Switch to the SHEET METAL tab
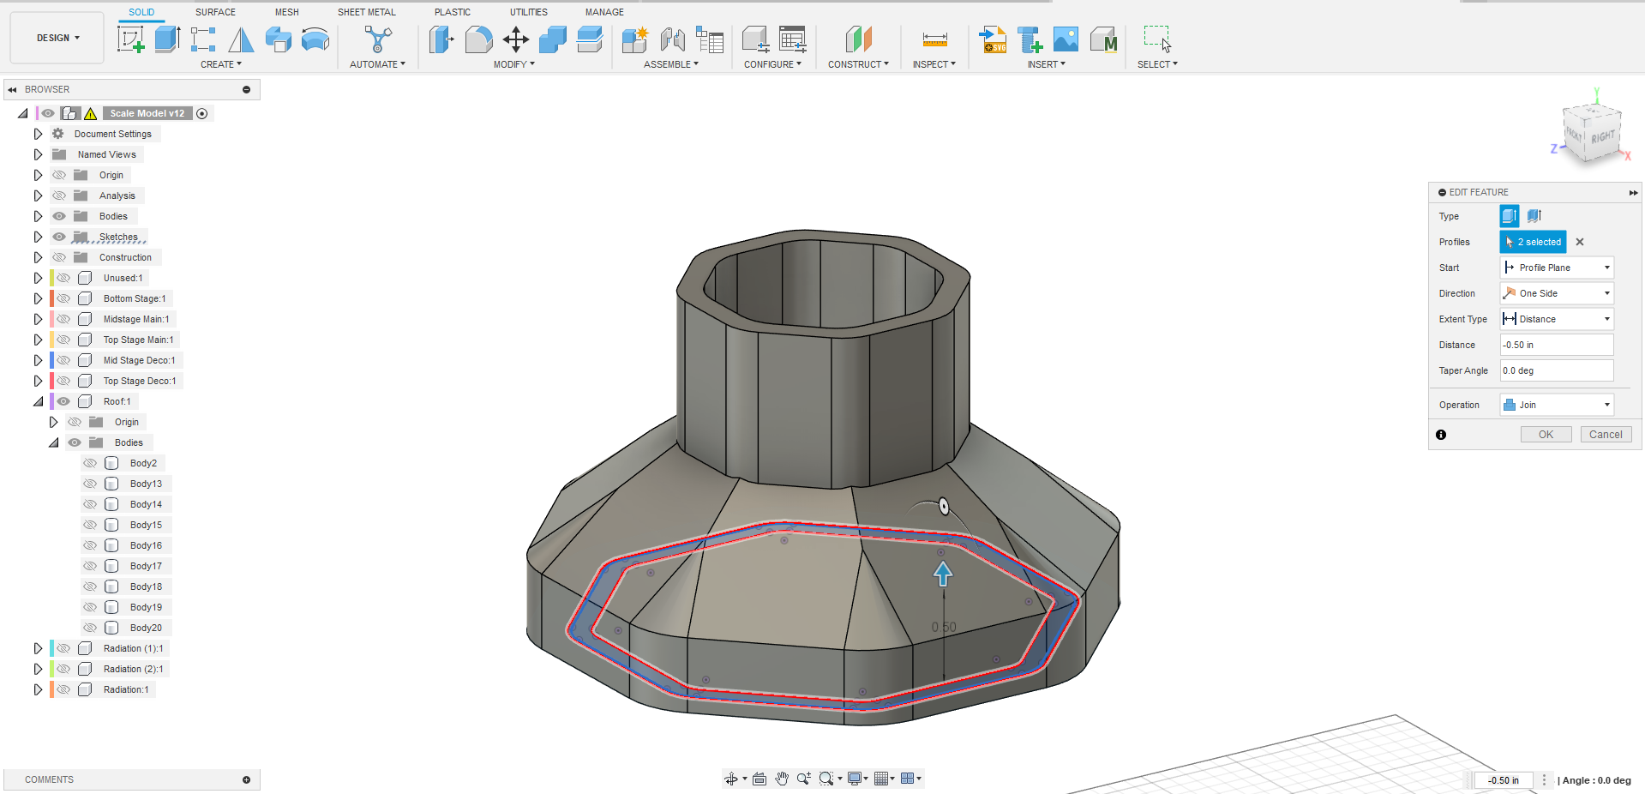 [367, 12]
